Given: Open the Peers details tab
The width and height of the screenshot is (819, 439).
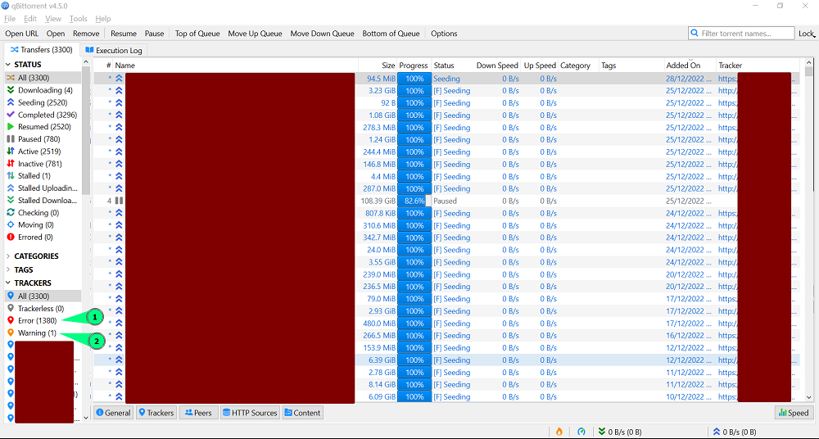Looking at the screenshot, I should [198, 413].
